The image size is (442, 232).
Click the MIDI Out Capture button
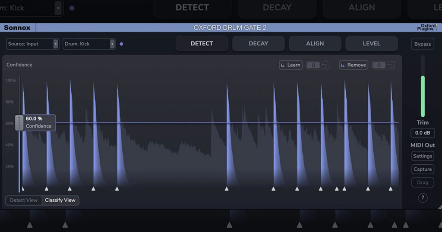click(423, 169)
